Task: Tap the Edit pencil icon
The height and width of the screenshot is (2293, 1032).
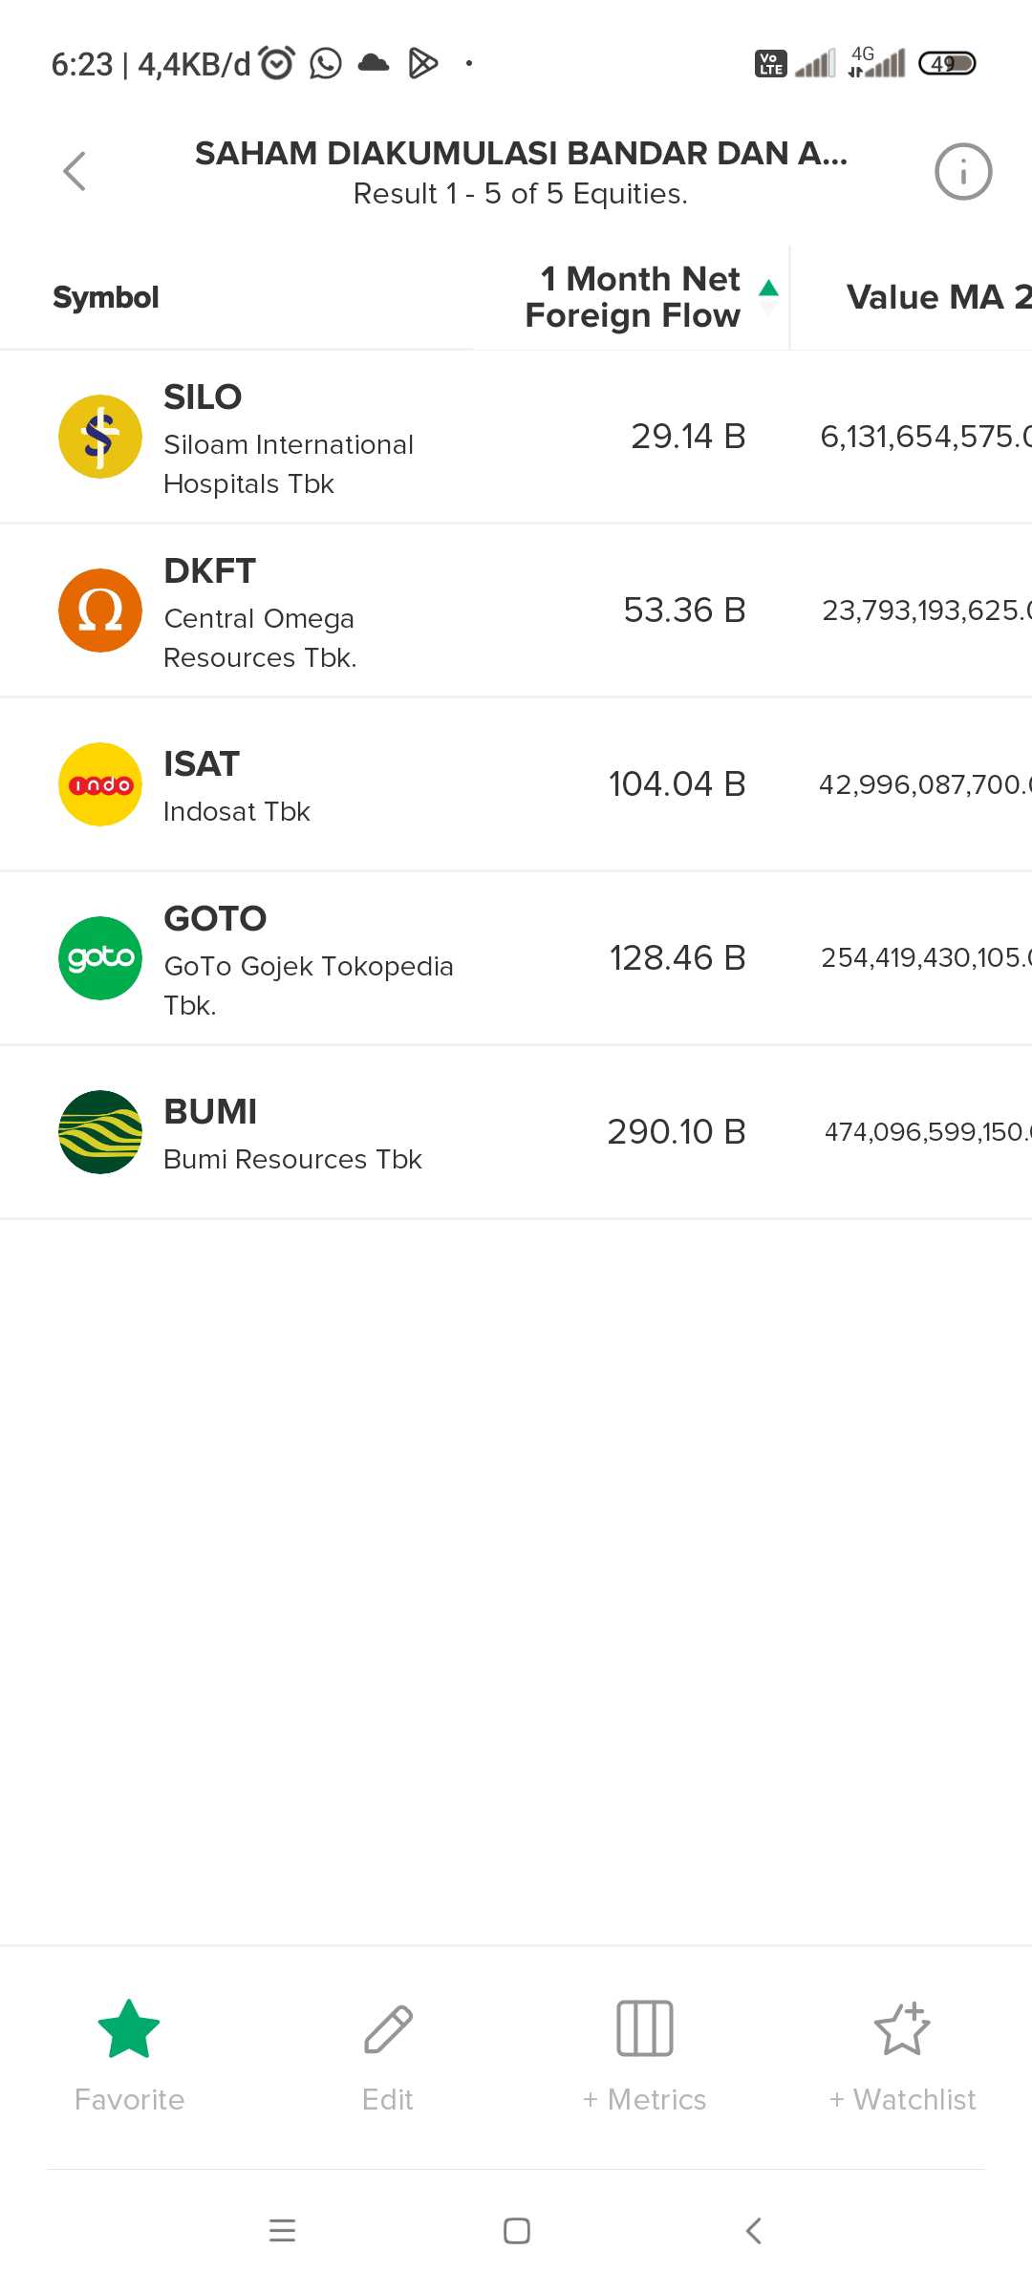Action: pyautogui.click(x=388, y=2028)
